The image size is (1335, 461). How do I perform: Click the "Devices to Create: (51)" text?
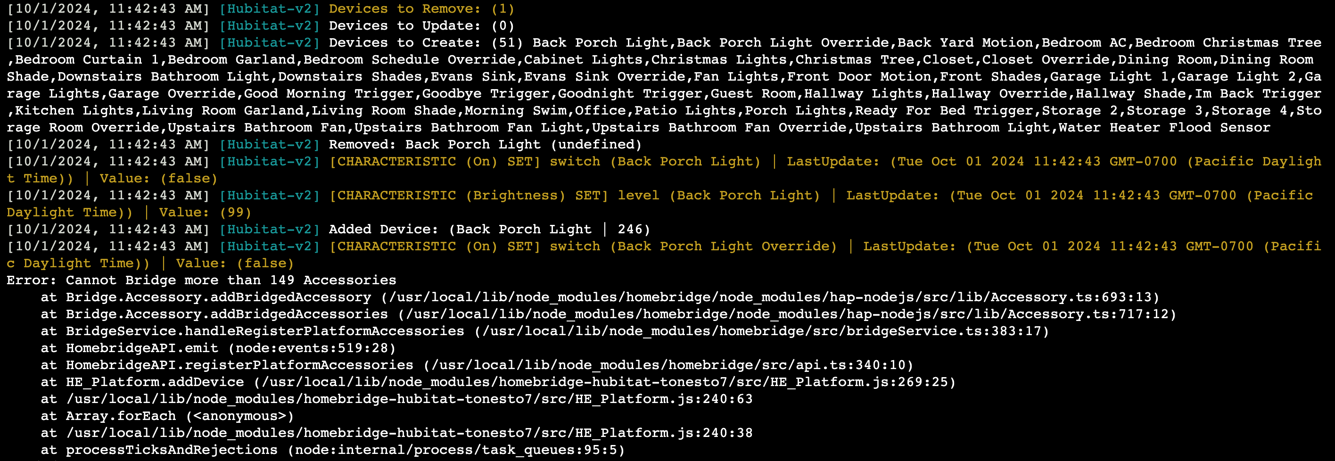coord(426,43)
